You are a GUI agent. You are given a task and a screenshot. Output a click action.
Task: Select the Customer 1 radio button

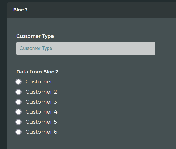point(18,82)
